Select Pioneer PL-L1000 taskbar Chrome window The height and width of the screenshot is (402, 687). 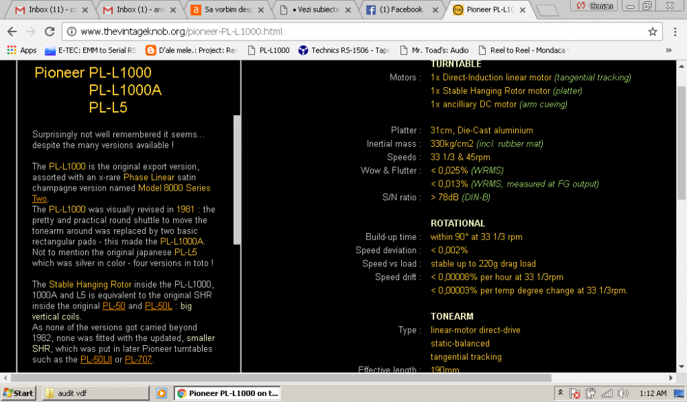pos(227,393)
